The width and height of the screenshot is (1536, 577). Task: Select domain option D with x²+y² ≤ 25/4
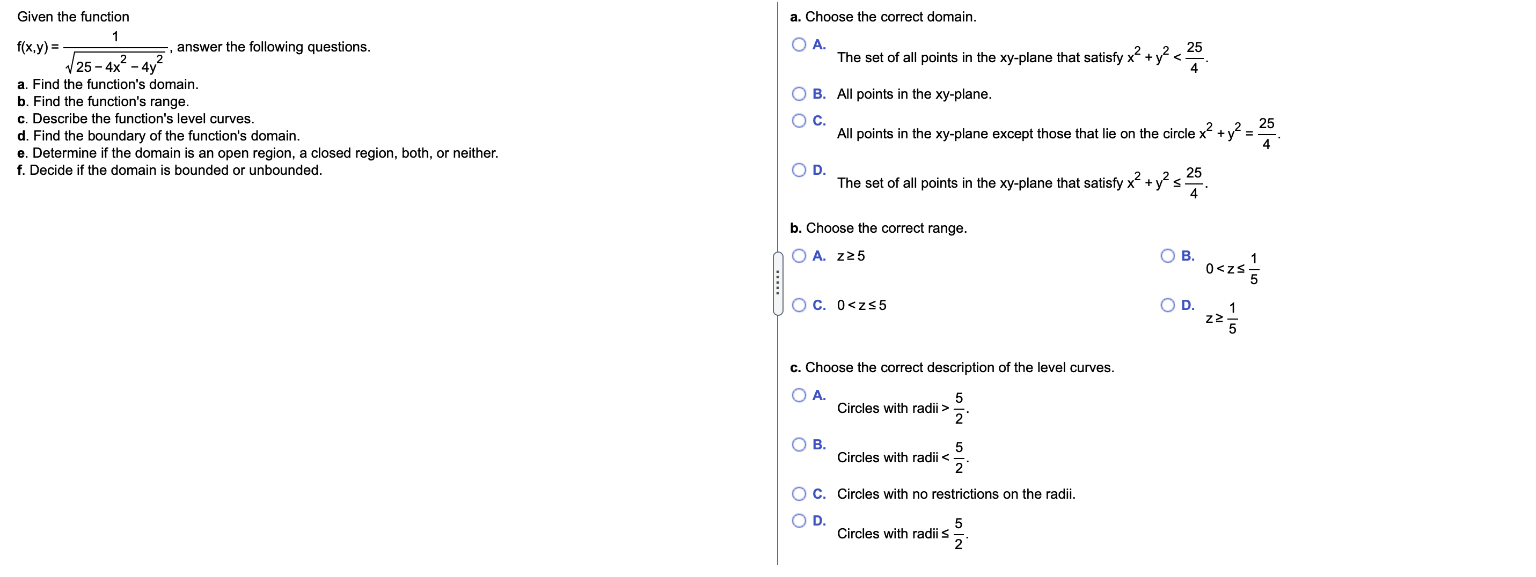tap(799, 169)
